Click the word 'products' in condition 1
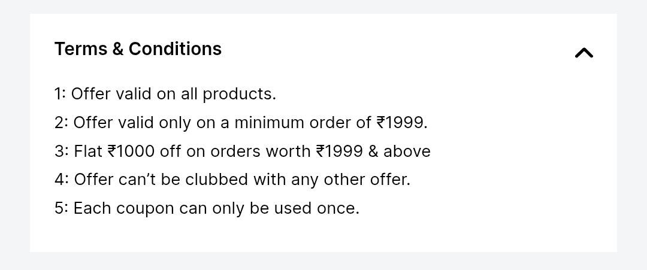The height and width of the screenshot is (270, 647). (238, 94)
